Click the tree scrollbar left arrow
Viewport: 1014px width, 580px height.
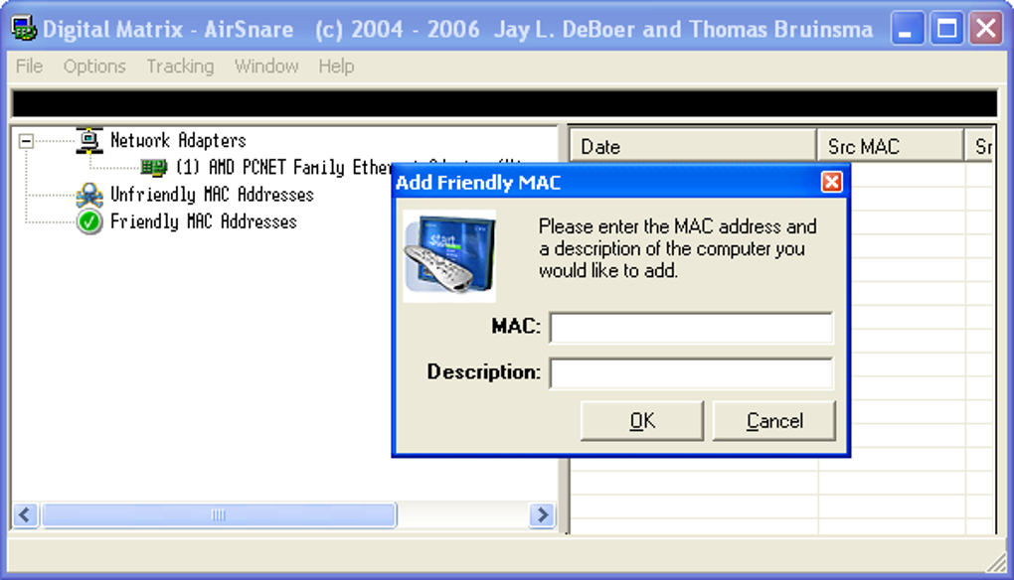(25, 514)
